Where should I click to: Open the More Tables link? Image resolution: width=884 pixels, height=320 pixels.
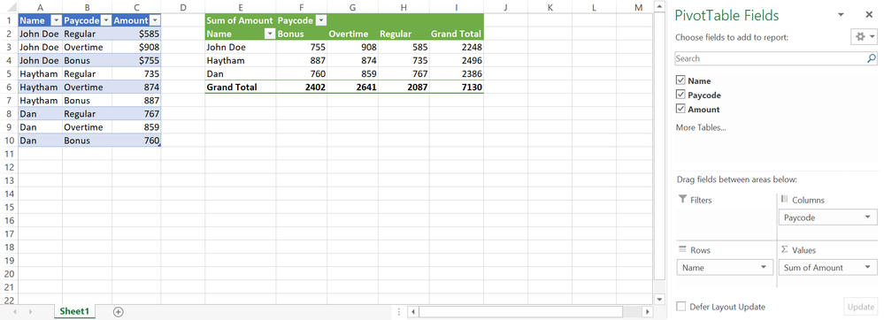[x=701, y=127]
